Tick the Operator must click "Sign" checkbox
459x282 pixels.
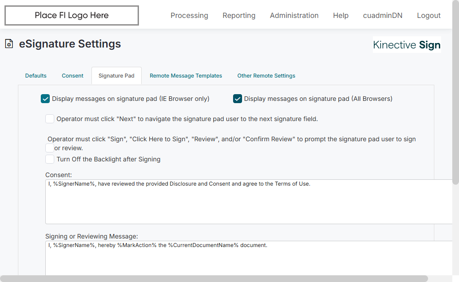50,148
